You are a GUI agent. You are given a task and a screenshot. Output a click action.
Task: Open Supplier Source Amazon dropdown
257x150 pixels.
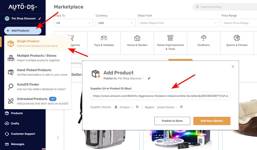click(x=126, y=107)
